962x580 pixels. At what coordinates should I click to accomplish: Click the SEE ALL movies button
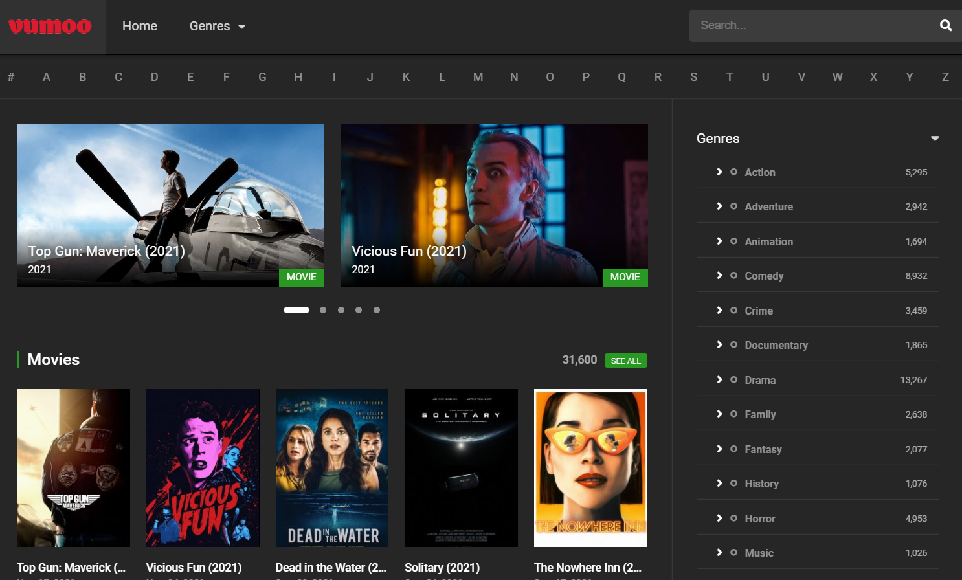(625, 361)
